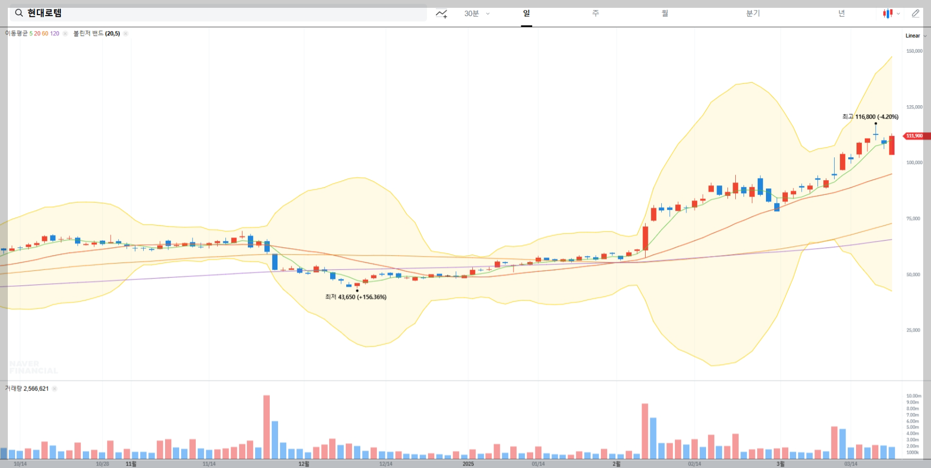Click the 01/14 date axis label

point(538,464)
